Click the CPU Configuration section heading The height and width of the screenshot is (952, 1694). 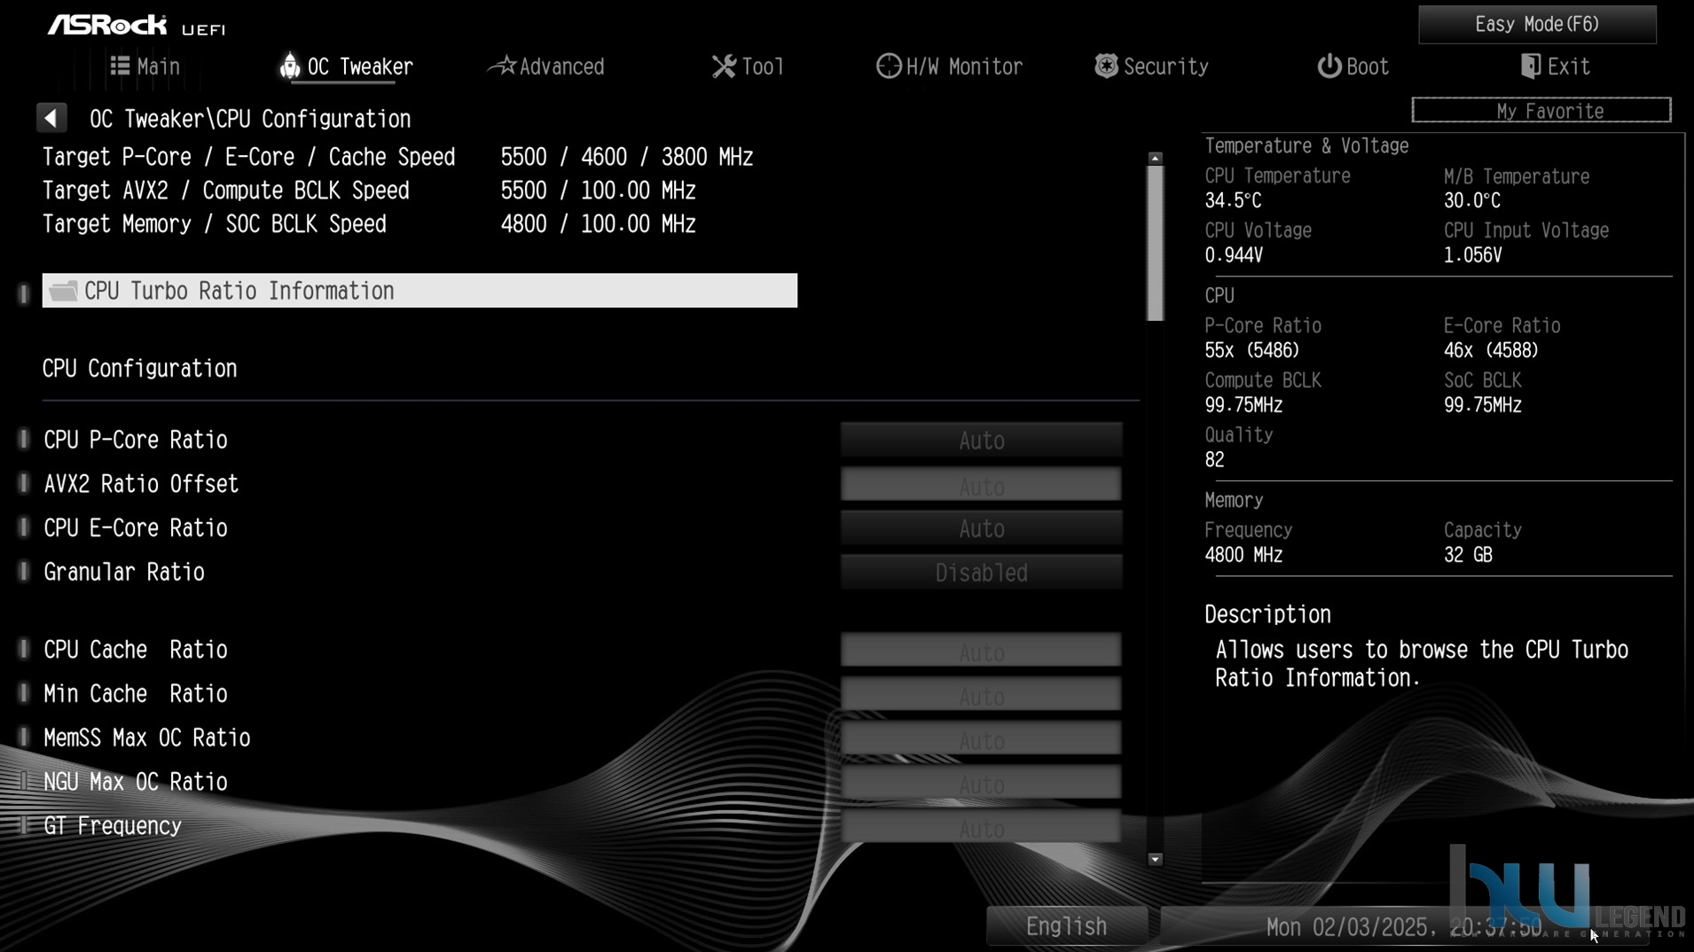click(140, 369)
